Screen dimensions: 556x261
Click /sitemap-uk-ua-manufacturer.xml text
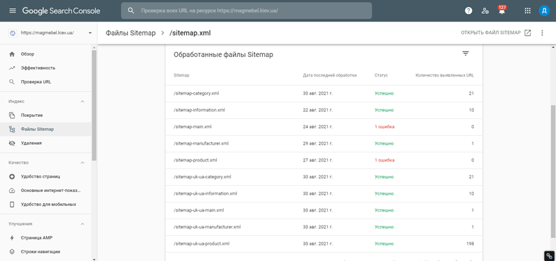[x=207, y=227]
